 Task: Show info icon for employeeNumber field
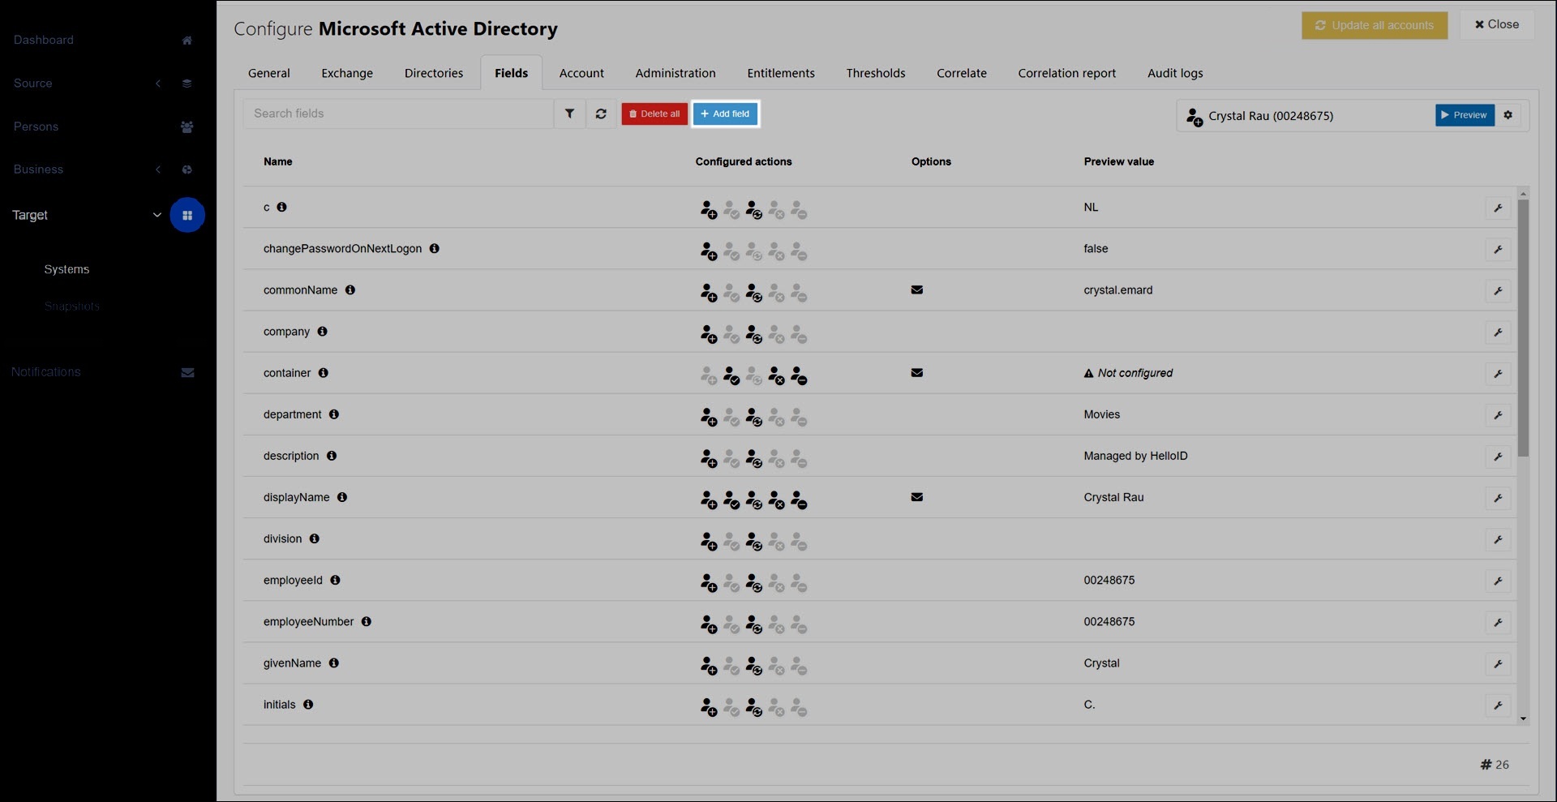[x=367, y=621]
